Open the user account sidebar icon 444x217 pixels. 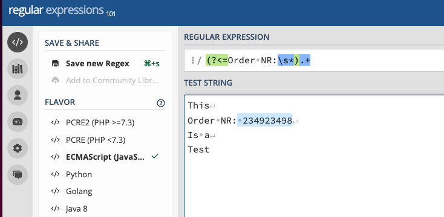tap(18, 95)
